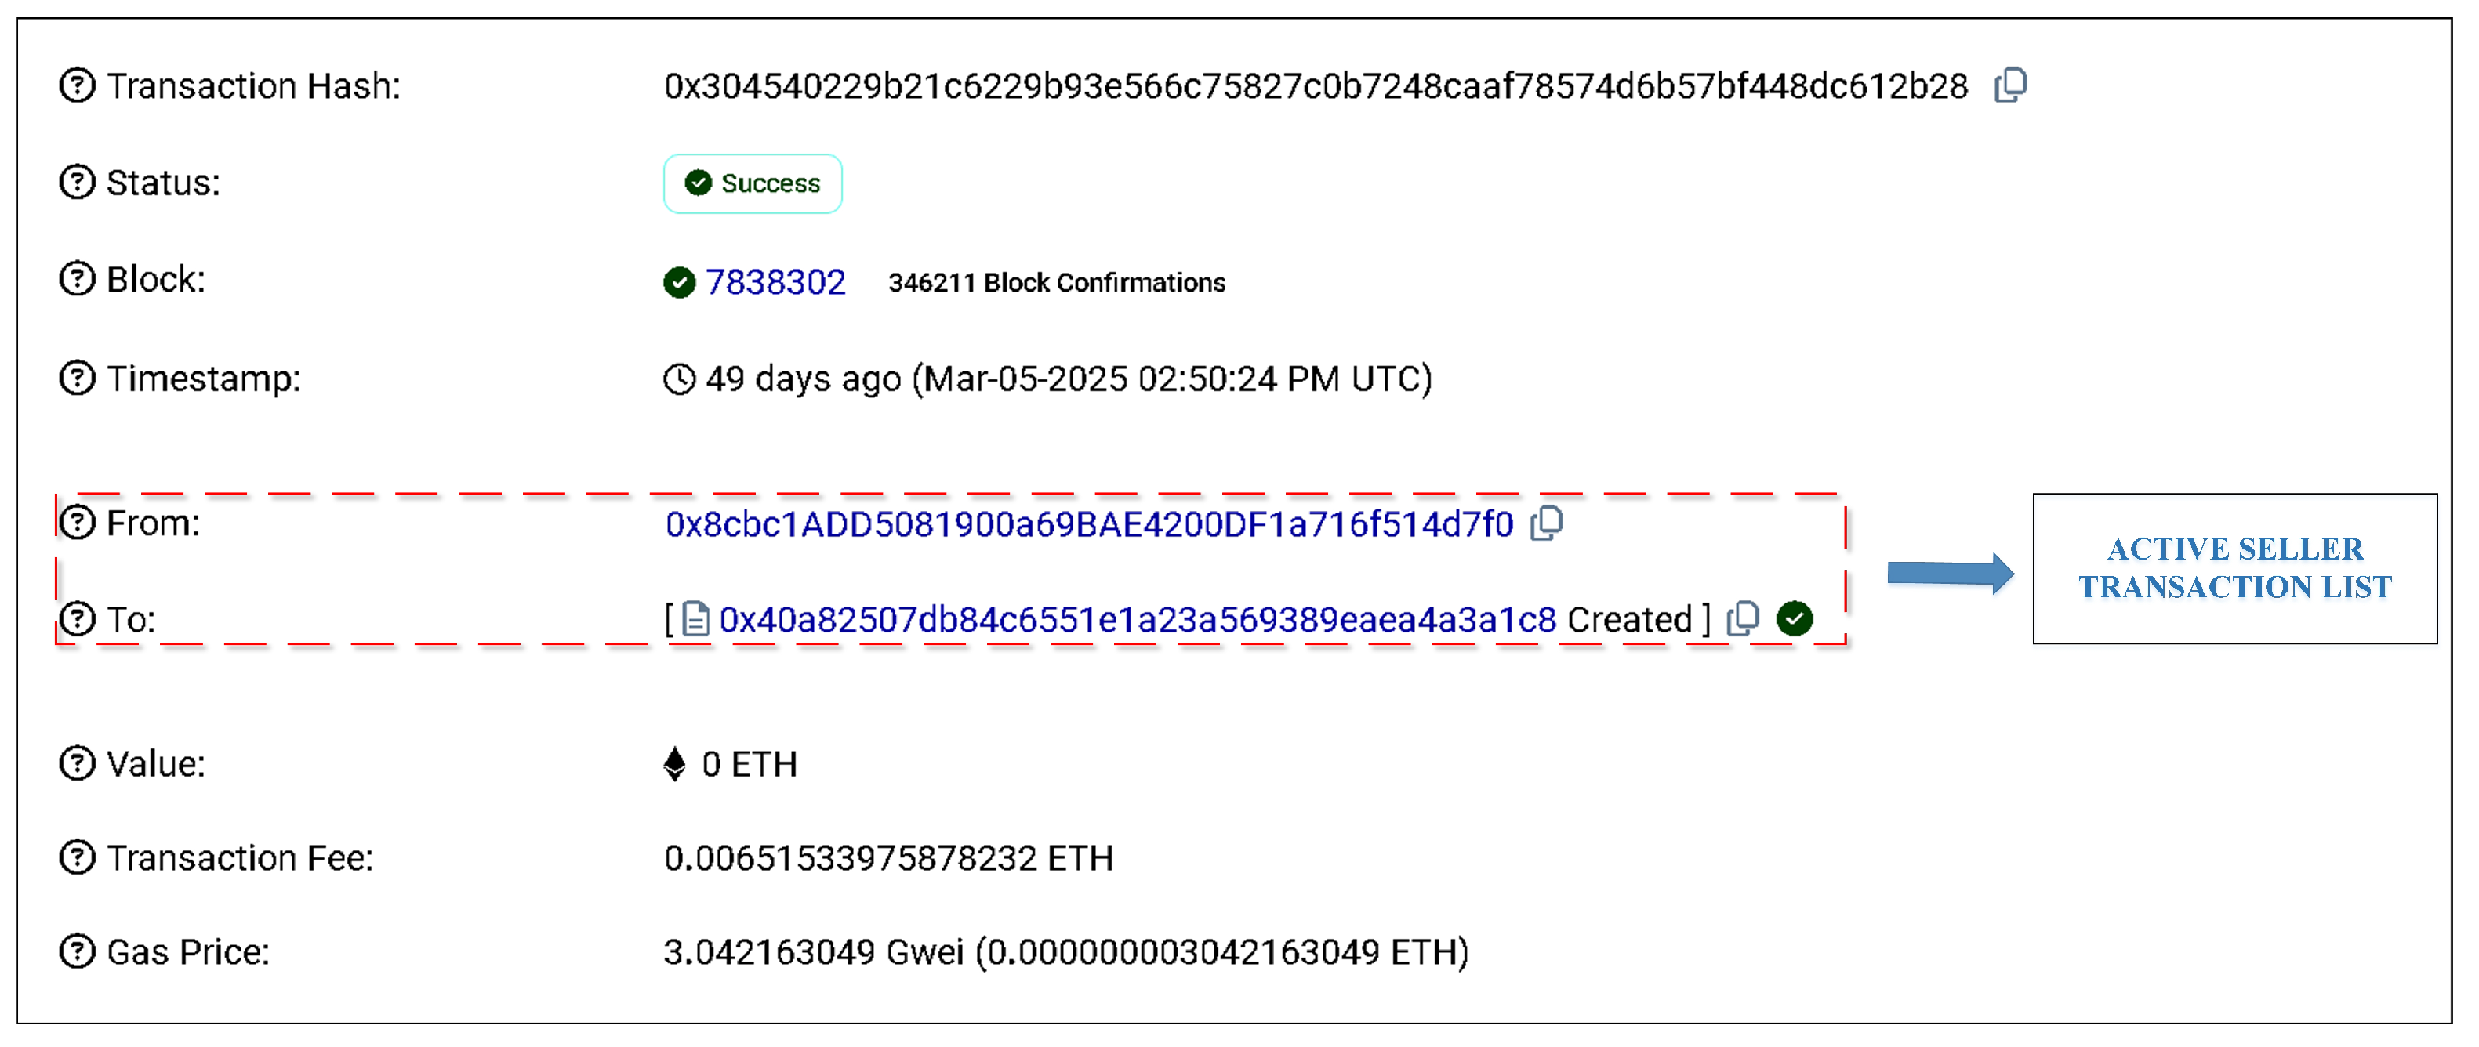The image size is (2479, 1047).
Task: Click the help icon beside Block
Action: pyautogui.click(x=77, y=279)
